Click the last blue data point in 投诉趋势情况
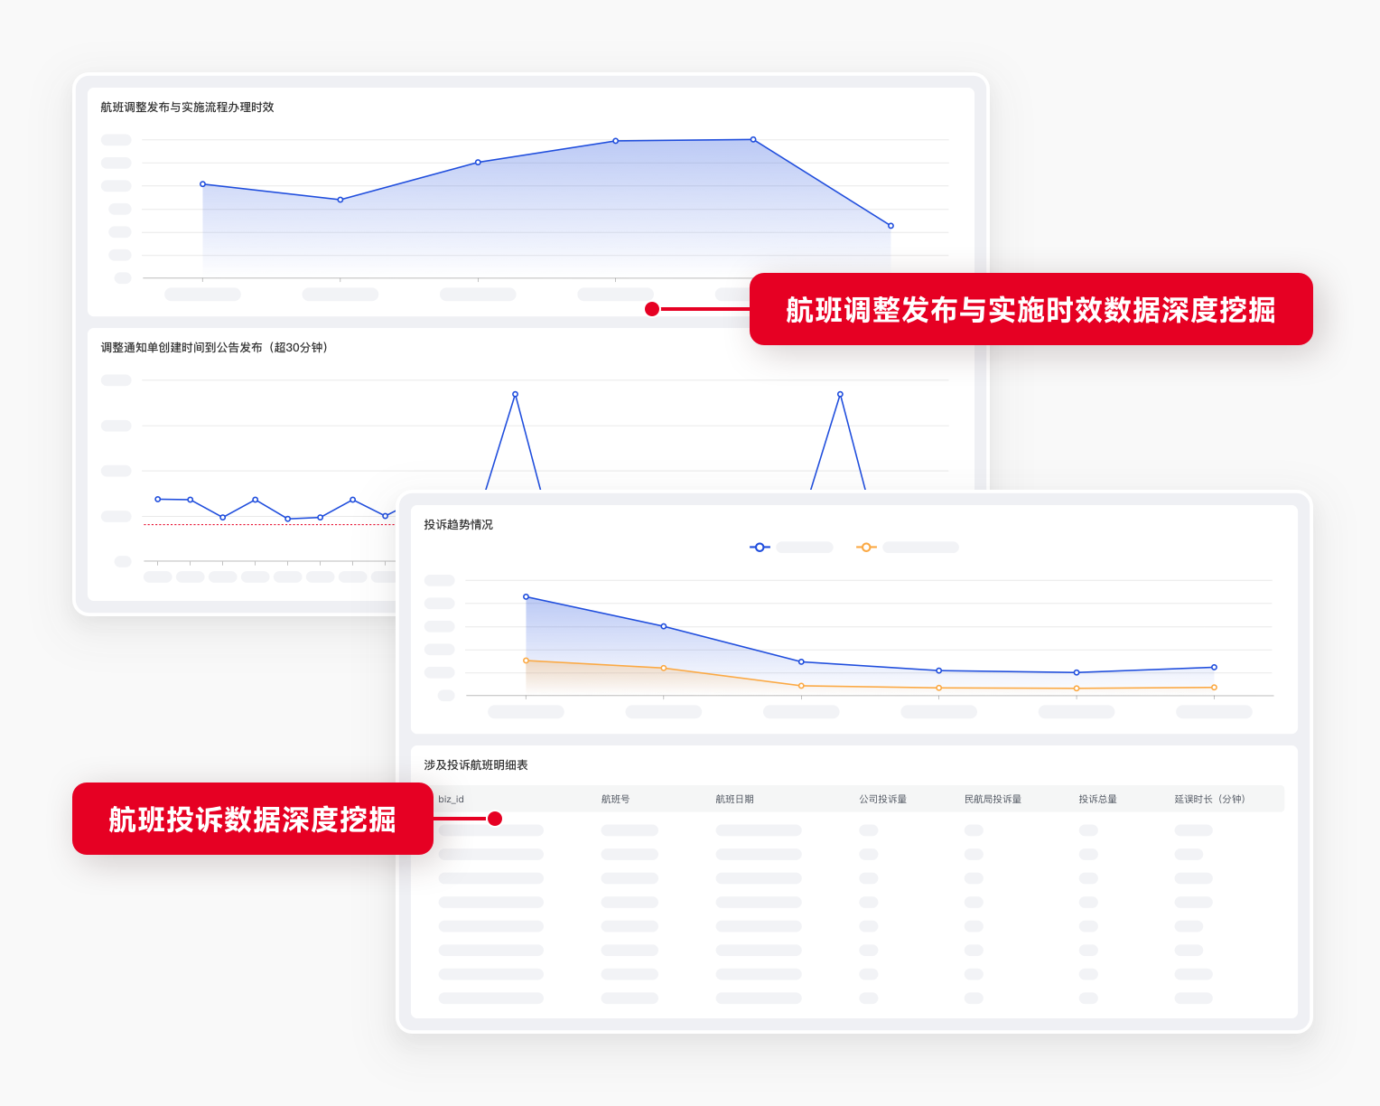 pyautogui.click(x=1214, y=668)
